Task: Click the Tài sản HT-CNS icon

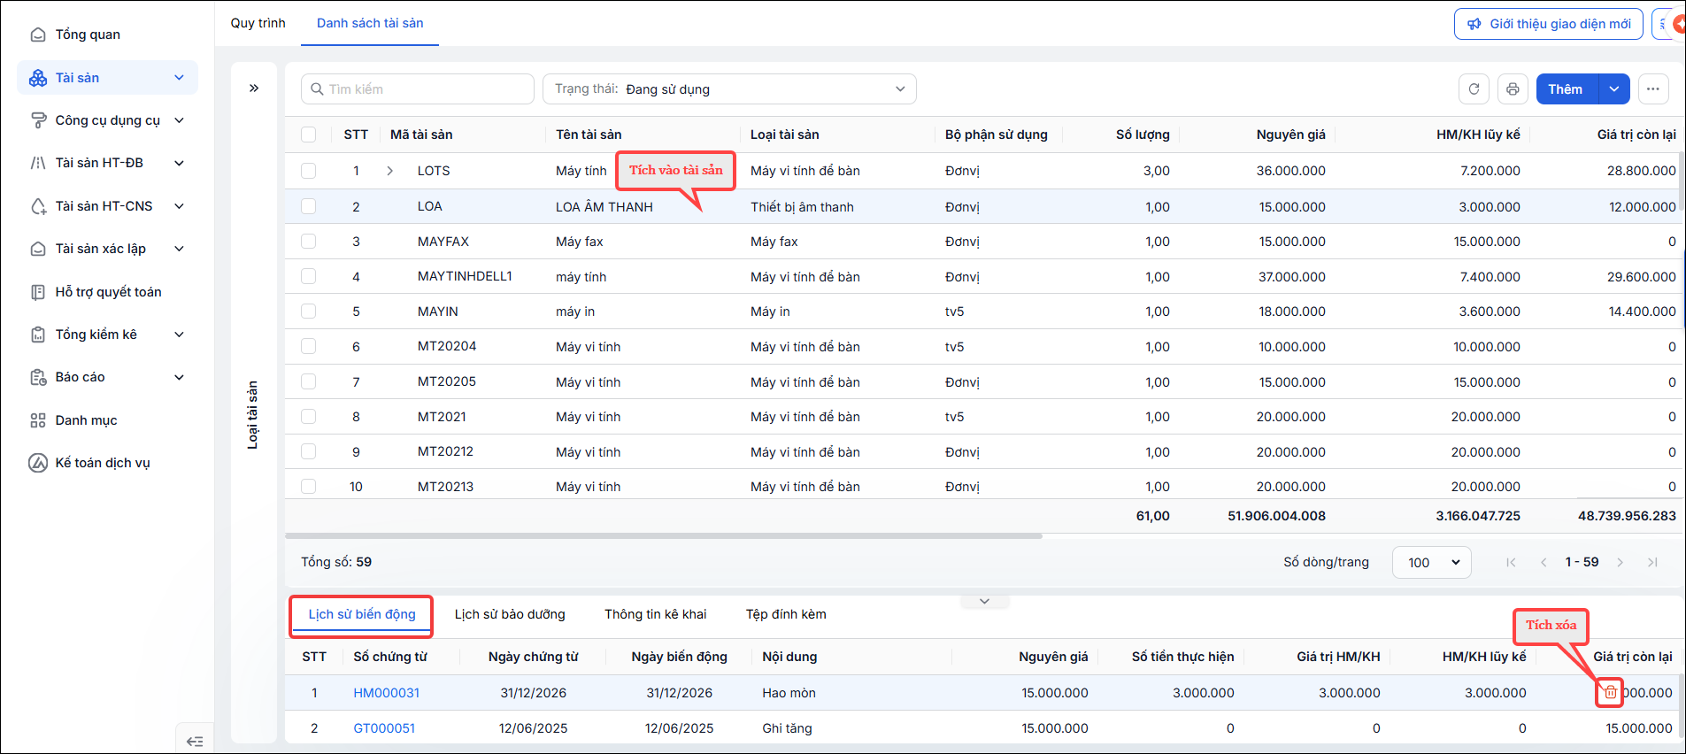Action: (x=38, y=206)
